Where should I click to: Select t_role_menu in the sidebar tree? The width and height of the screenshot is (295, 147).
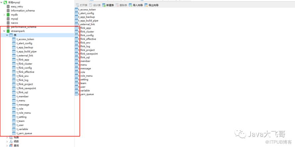tap(24, 113)
